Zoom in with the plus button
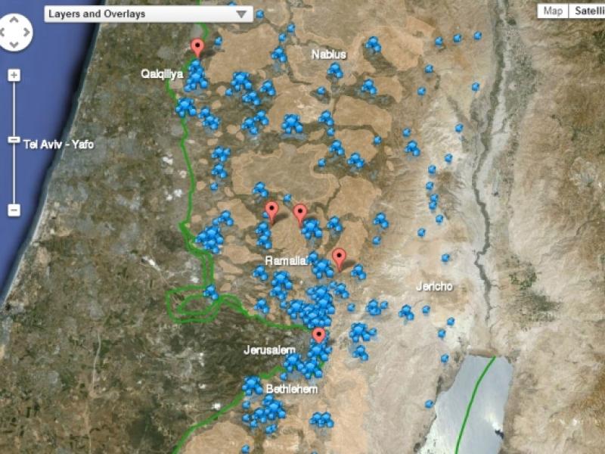Image resolution: width=605 pixels, height=454 pixels. click(x=14, y=76)
